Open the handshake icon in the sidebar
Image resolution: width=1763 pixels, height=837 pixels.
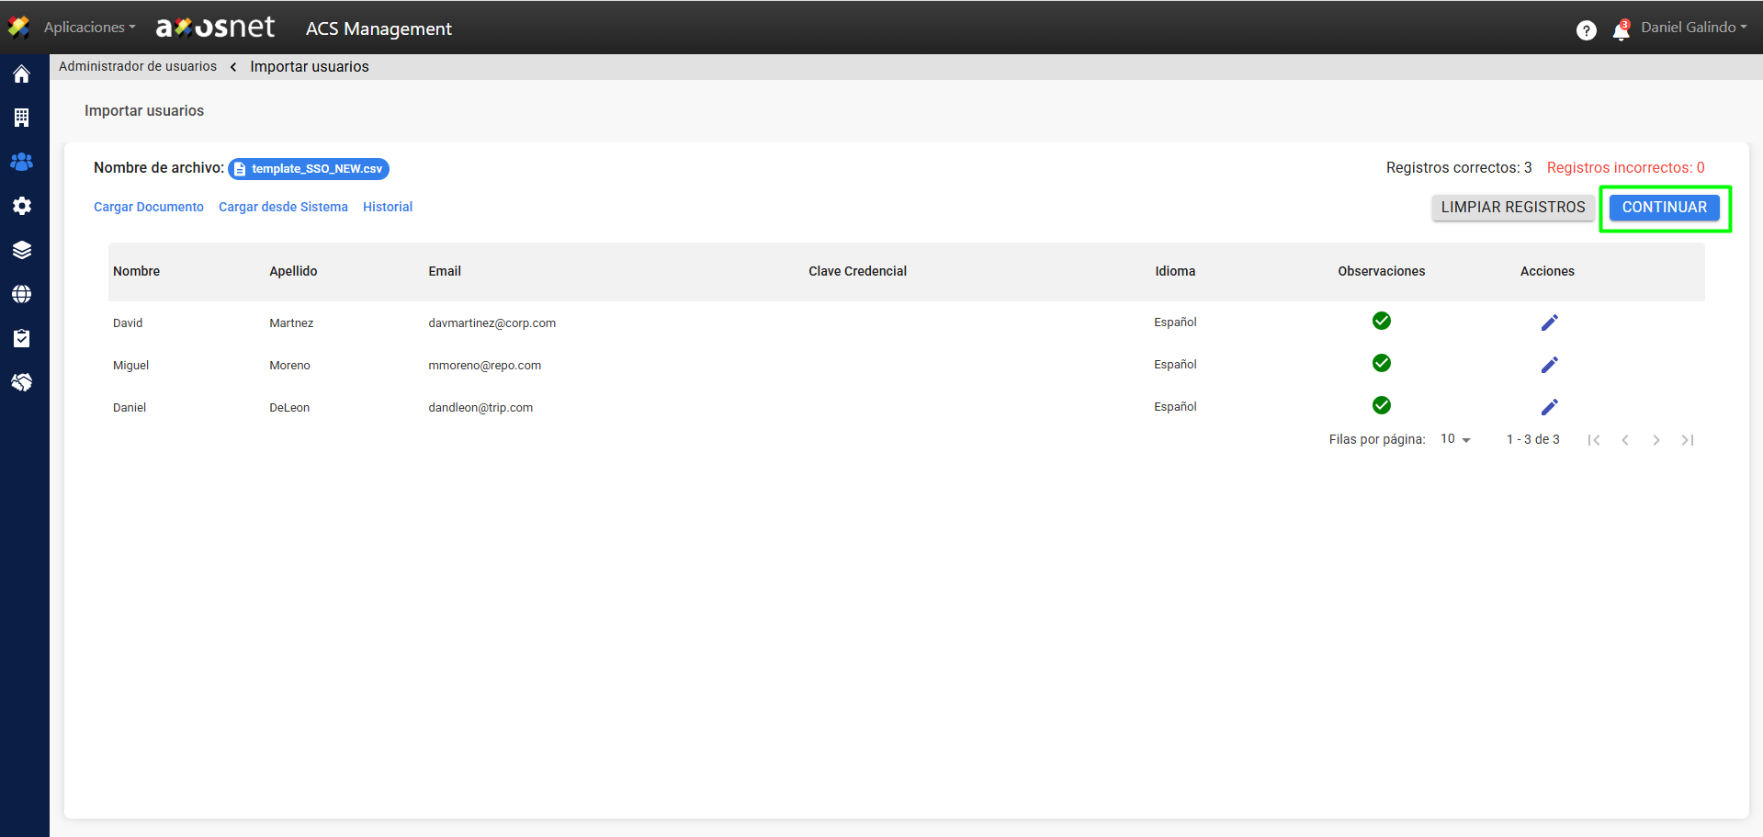pos(22,382)
